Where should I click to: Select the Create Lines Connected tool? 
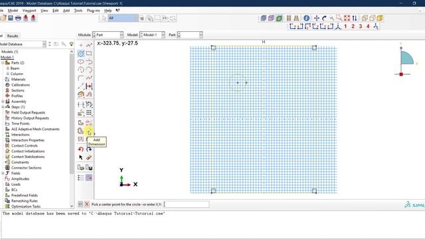point(89,45)
